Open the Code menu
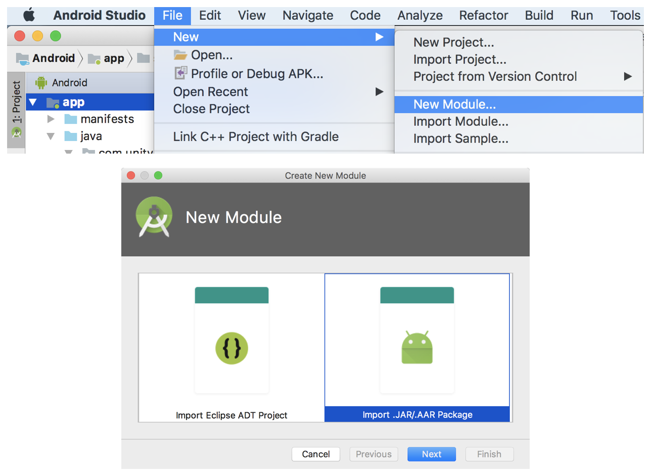This screenshot has height=476, width=654. point(365,15)
